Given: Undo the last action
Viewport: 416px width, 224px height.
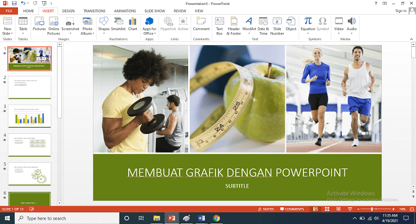Looking at the screenshot, I should click(x=24, y=4).
